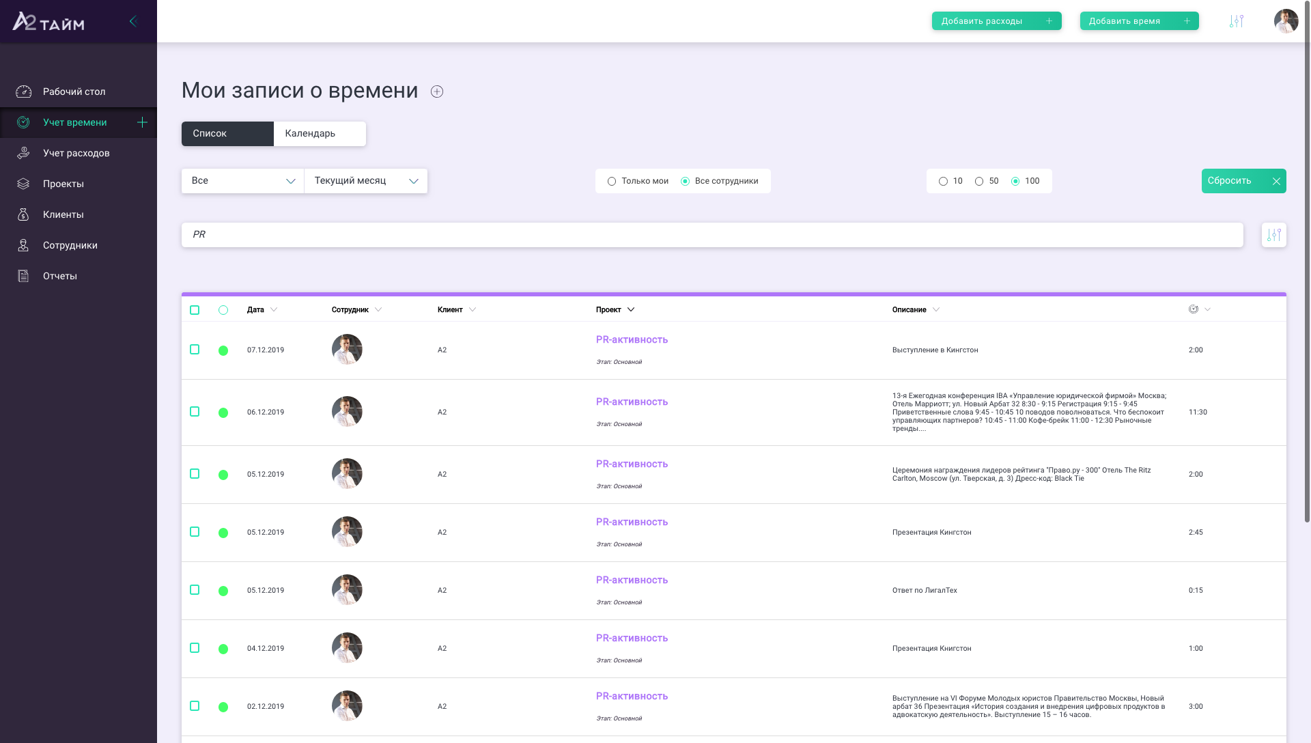Go to Отчеты in the sidebar

[59, 276]
